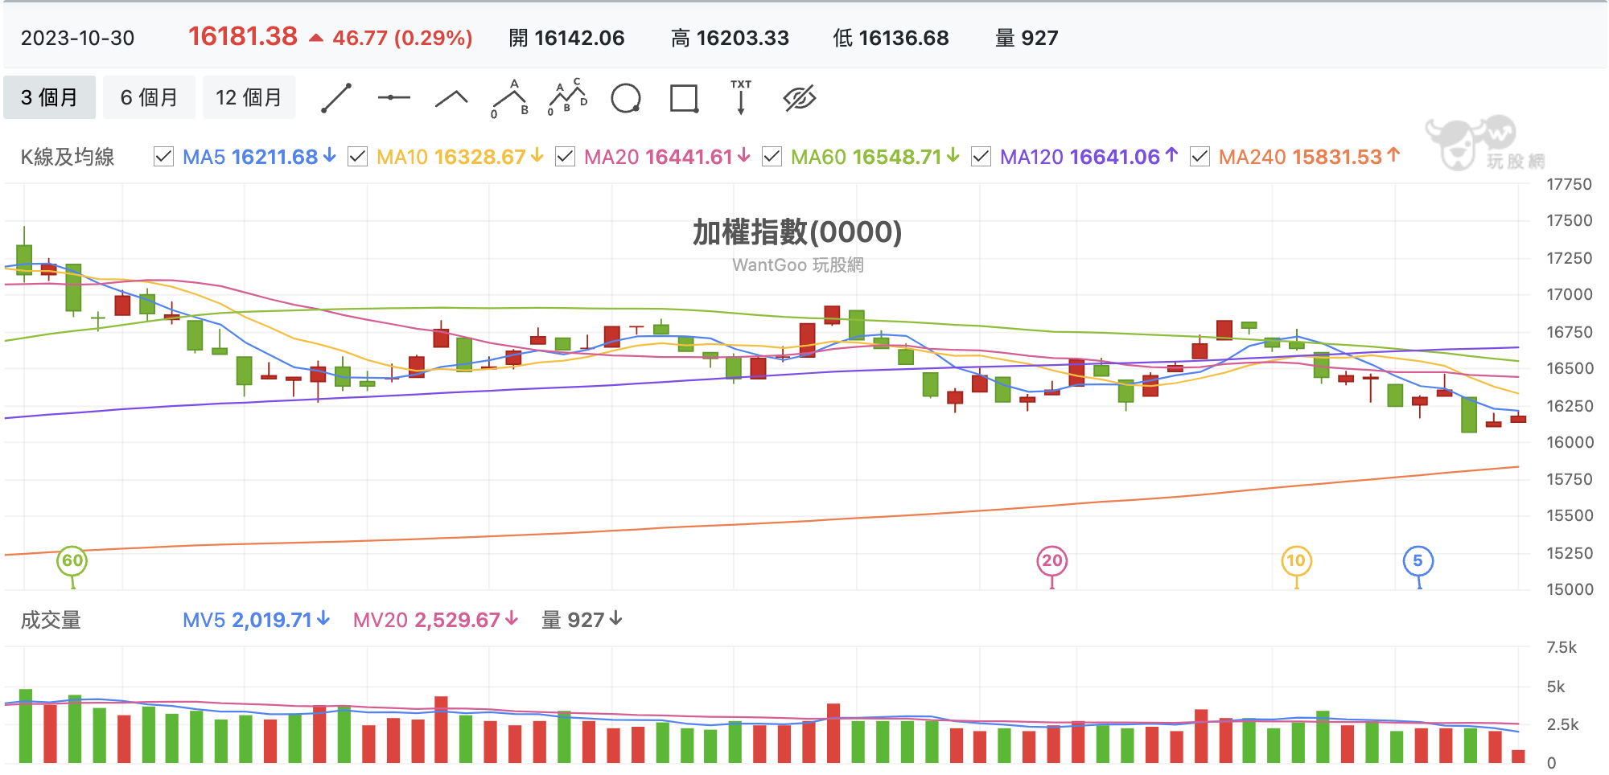The image size is (1609, 775).
Task: Select the rectangle drawing tool
Action: pos(684,98)
